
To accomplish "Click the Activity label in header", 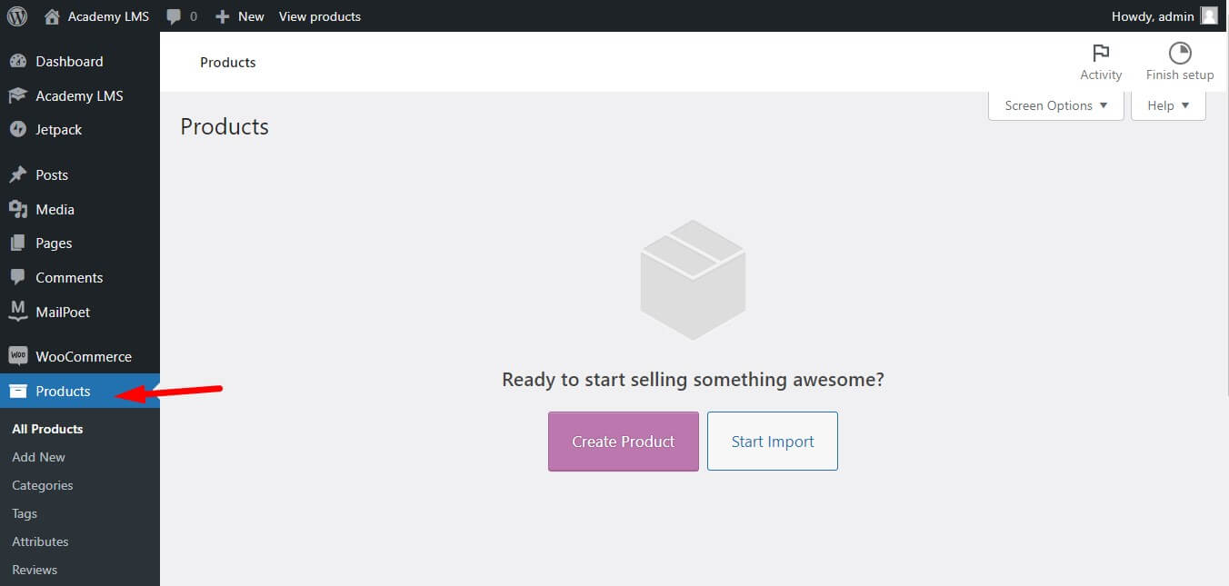I will [x=1101, y=75].
